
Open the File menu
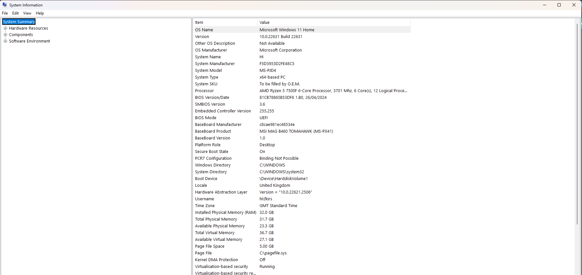(x=5, y=13)
